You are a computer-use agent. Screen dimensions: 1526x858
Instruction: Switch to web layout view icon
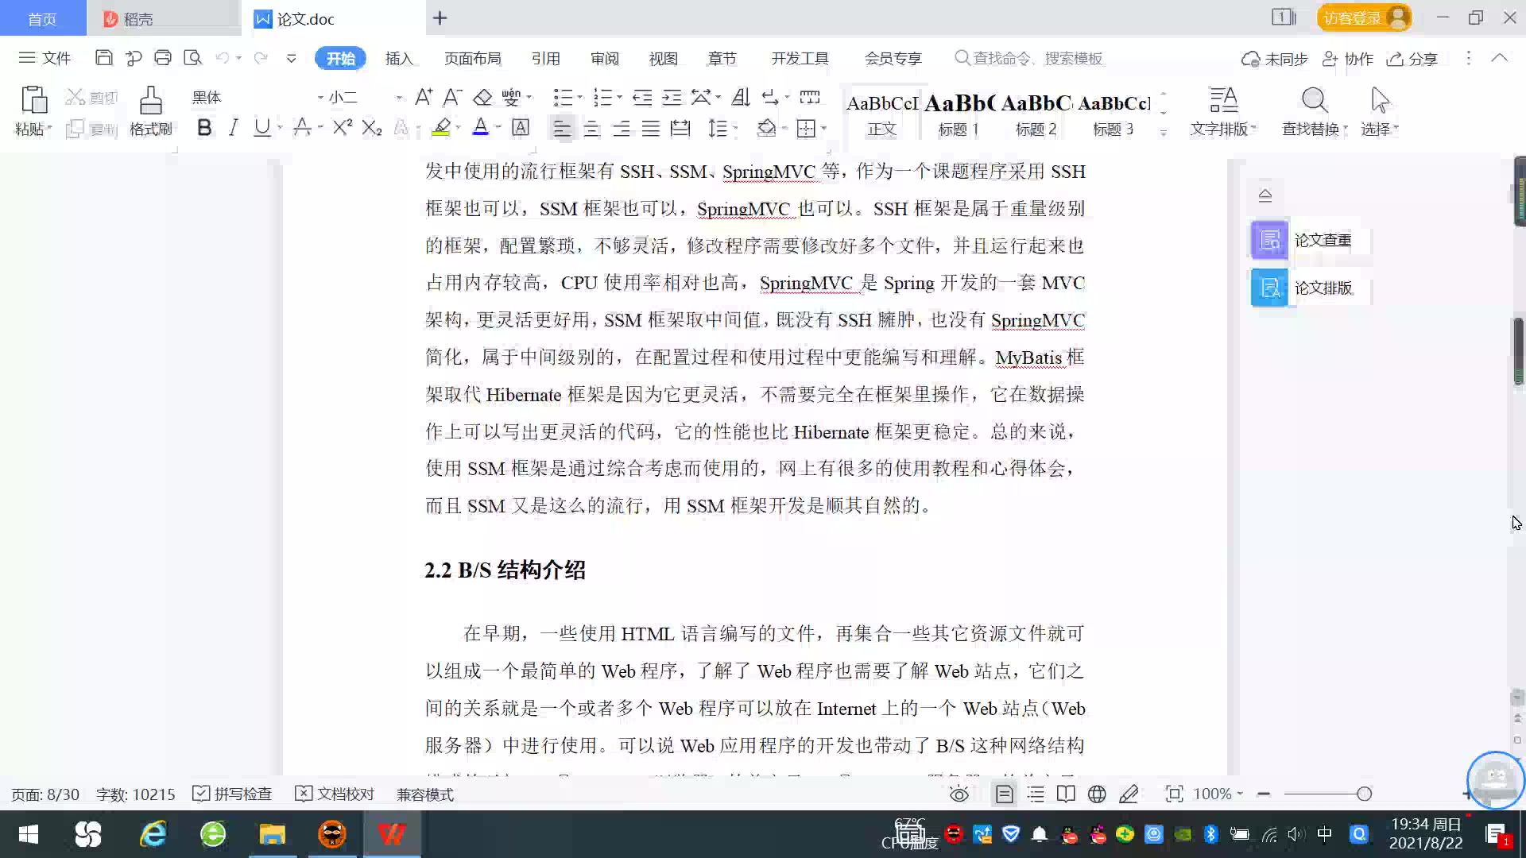[x=1097, y=794]
